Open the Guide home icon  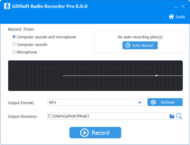point(171,17)
